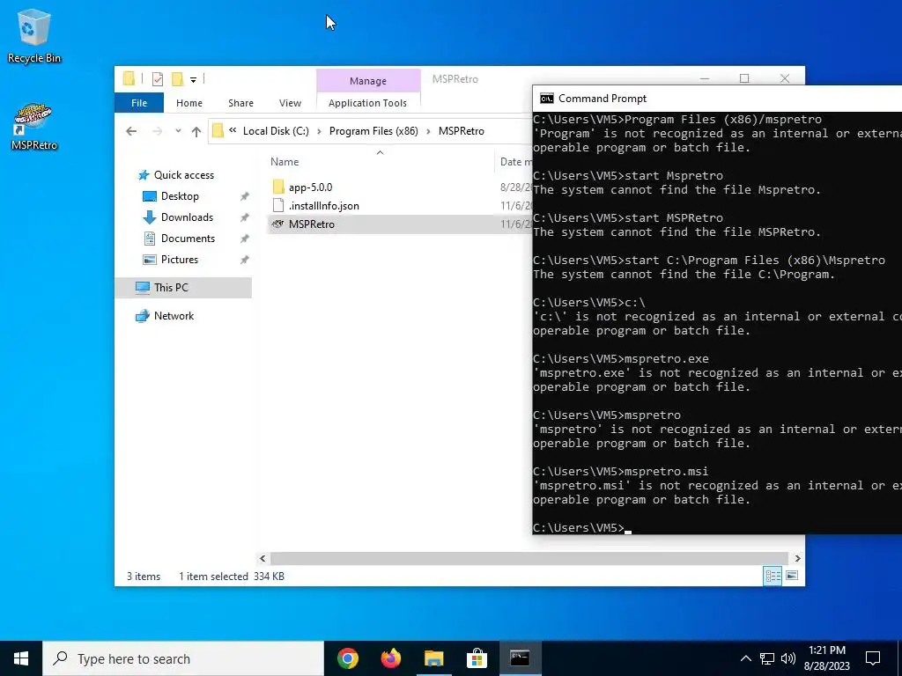Expand the chevron after Local Disk (C:)

tap(319, 131)
